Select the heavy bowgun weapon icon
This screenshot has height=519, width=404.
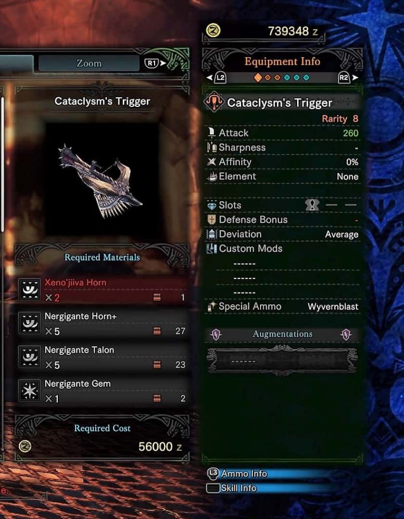pyautogui.click(x=214, y=102)
